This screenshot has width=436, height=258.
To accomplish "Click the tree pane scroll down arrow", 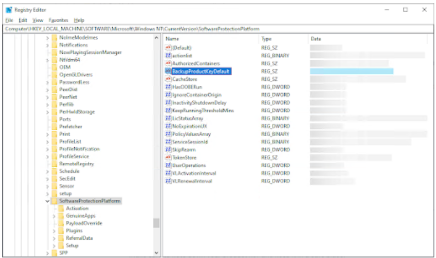I will [x=156, y=252].
